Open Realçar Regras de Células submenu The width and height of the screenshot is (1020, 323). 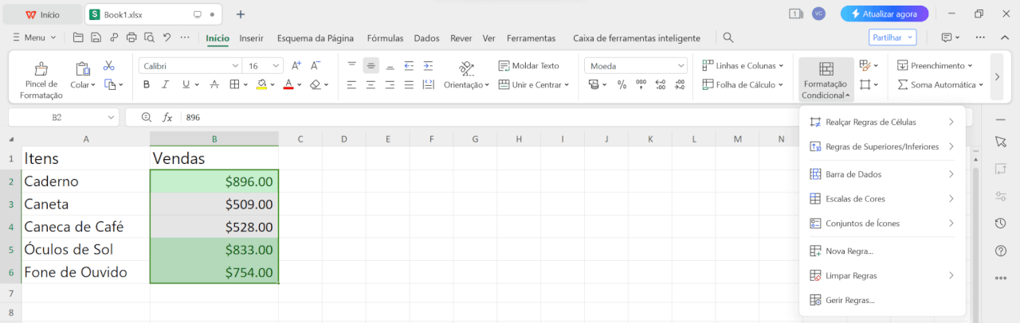(882, 122)
